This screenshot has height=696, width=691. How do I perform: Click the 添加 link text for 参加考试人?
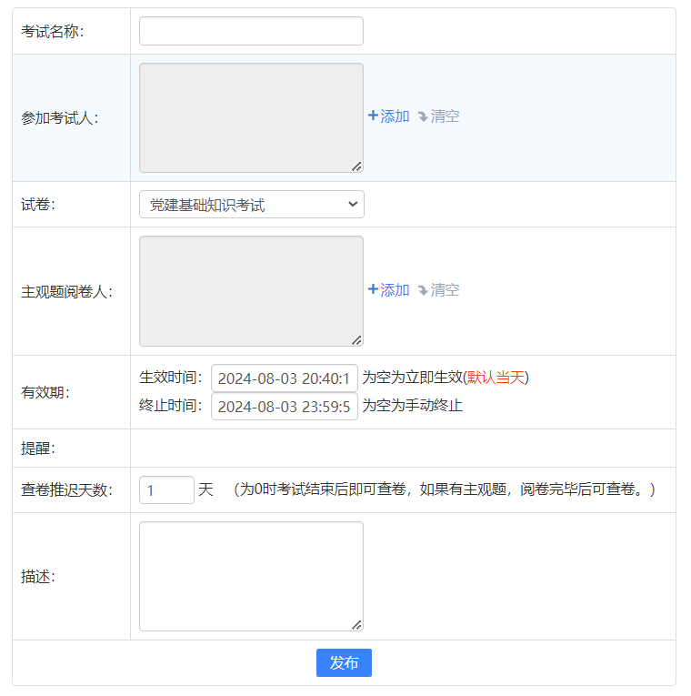pyautogui.click(x=395, y=116)
